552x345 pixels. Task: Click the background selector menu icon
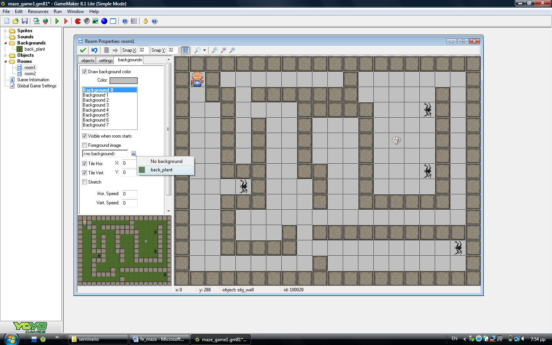[133, 154]
